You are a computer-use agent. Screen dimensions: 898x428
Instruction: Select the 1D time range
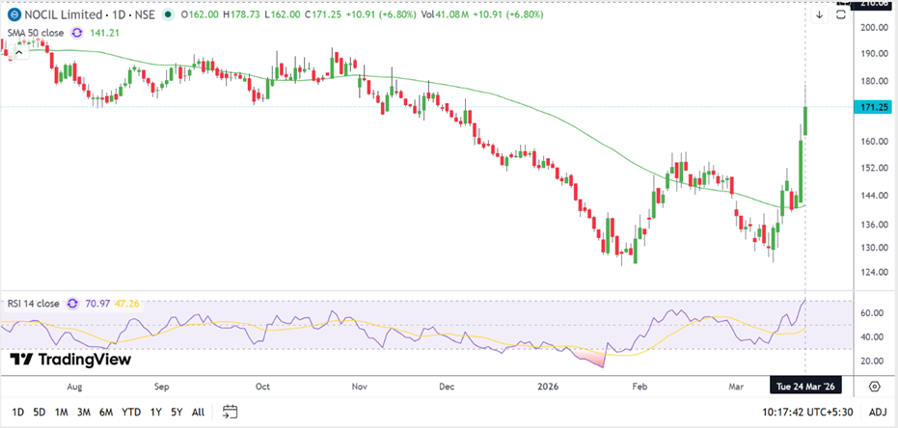(x=17, y=412)
